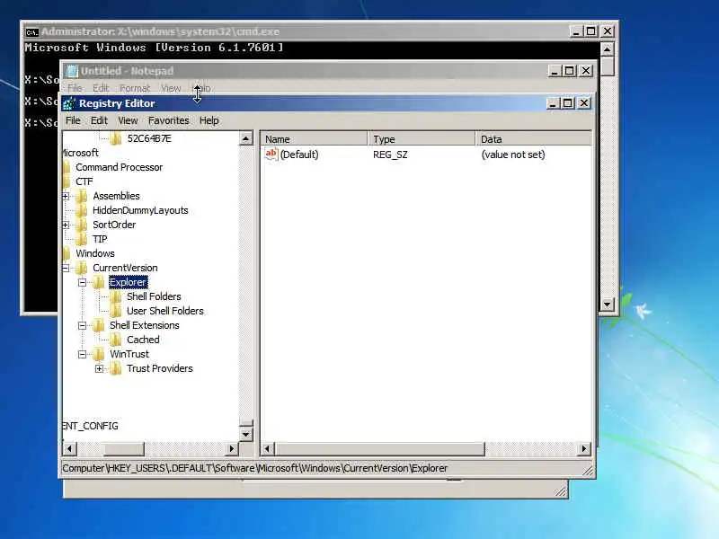The image size is (719, 539).
Task: Click the Shell Folders folder icon
Action: click(x=116, y=296)
